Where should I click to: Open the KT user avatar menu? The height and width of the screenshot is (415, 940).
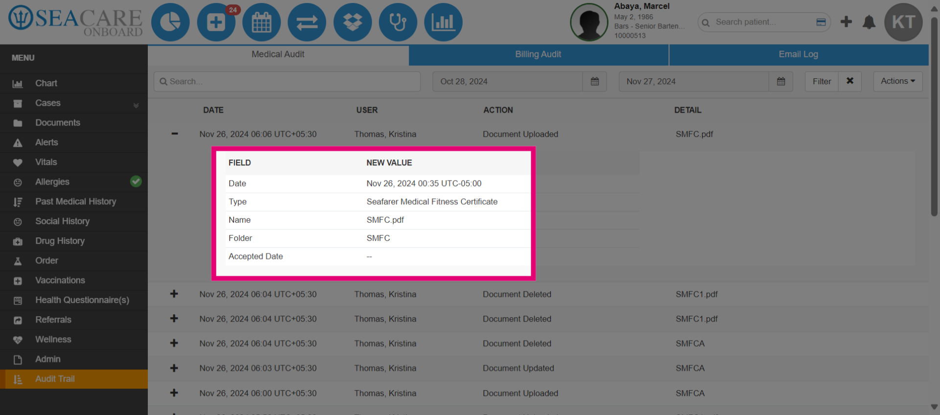tap(903, 22)
